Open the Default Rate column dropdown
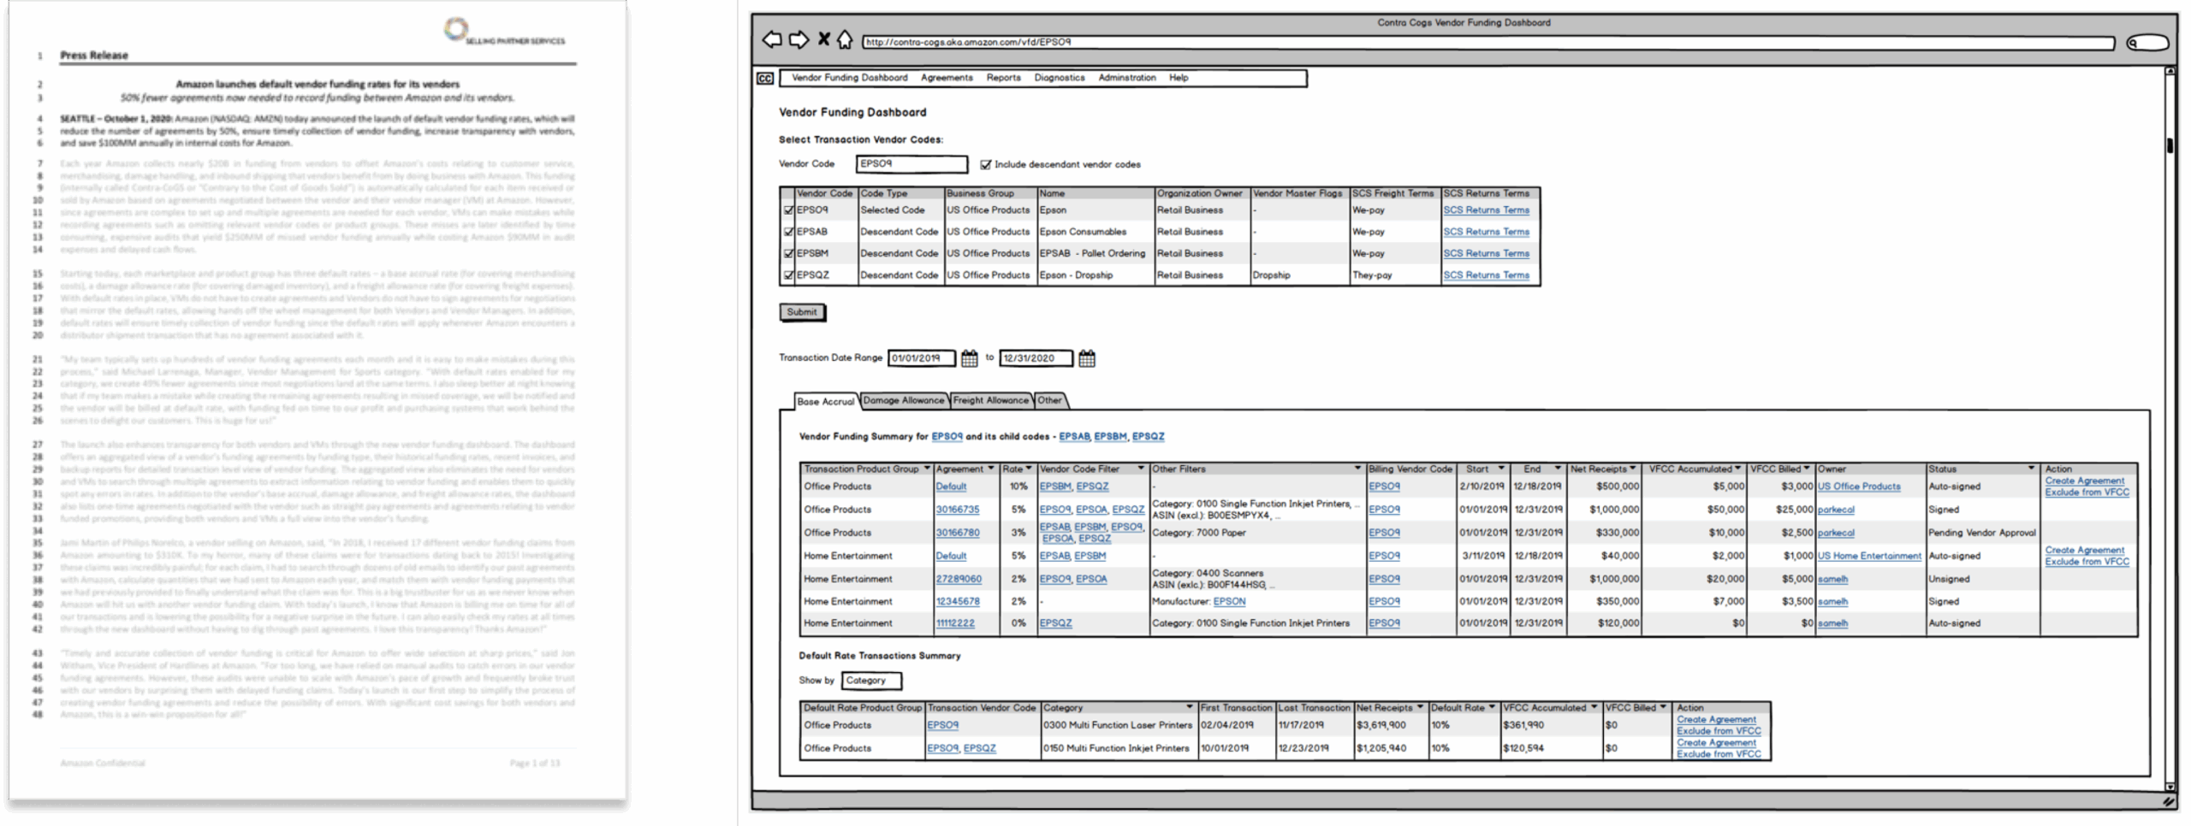The width and height of the screenshot is (2191, 826). click(x=1491, y=707)
